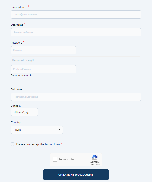Open the reCAPTCHA Privacy link
The image size is (152, 182).
coord(92,164)
